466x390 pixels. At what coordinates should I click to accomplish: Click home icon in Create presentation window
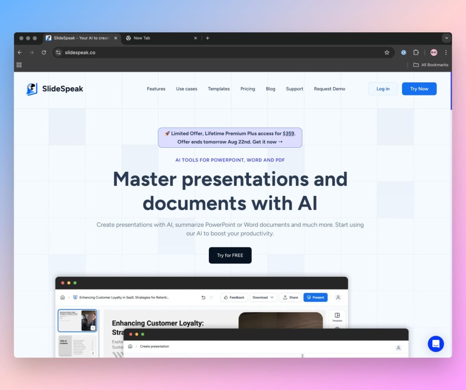[130, 346]
